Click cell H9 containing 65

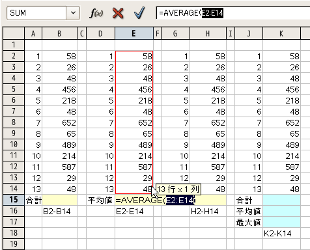pyautogui.click(x=208, y=133)
